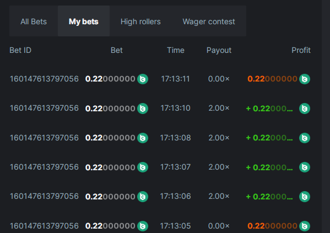Click the bet coin icon in the 17:13:10 row

[x=143, y=109]
